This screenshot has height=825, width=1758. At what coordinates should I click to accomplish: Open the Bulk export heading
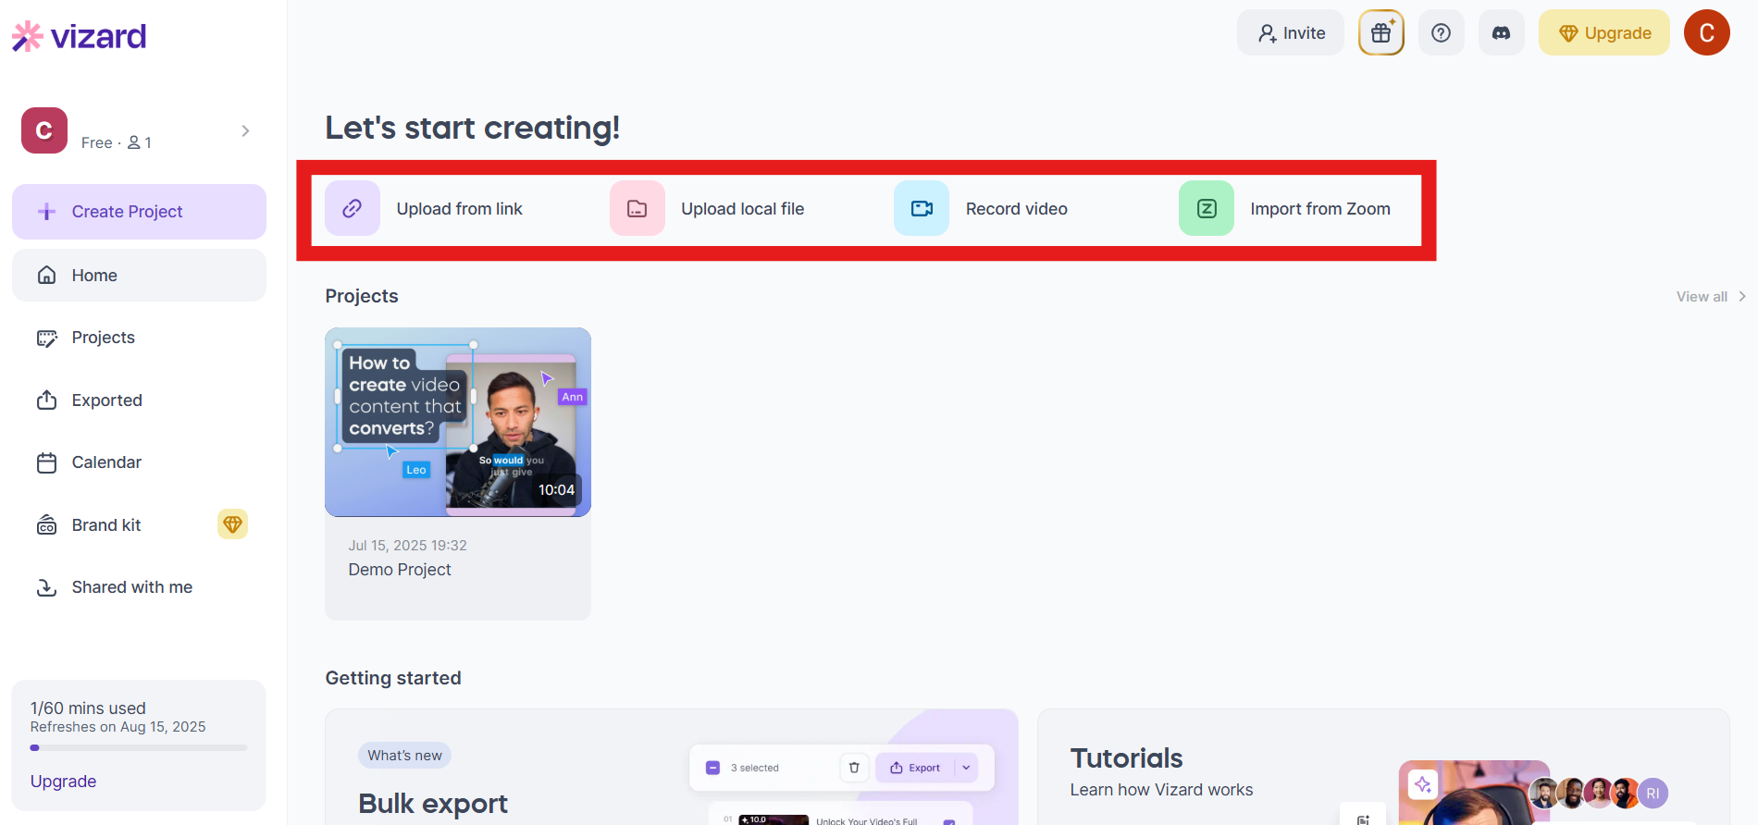tap(433, 804)
